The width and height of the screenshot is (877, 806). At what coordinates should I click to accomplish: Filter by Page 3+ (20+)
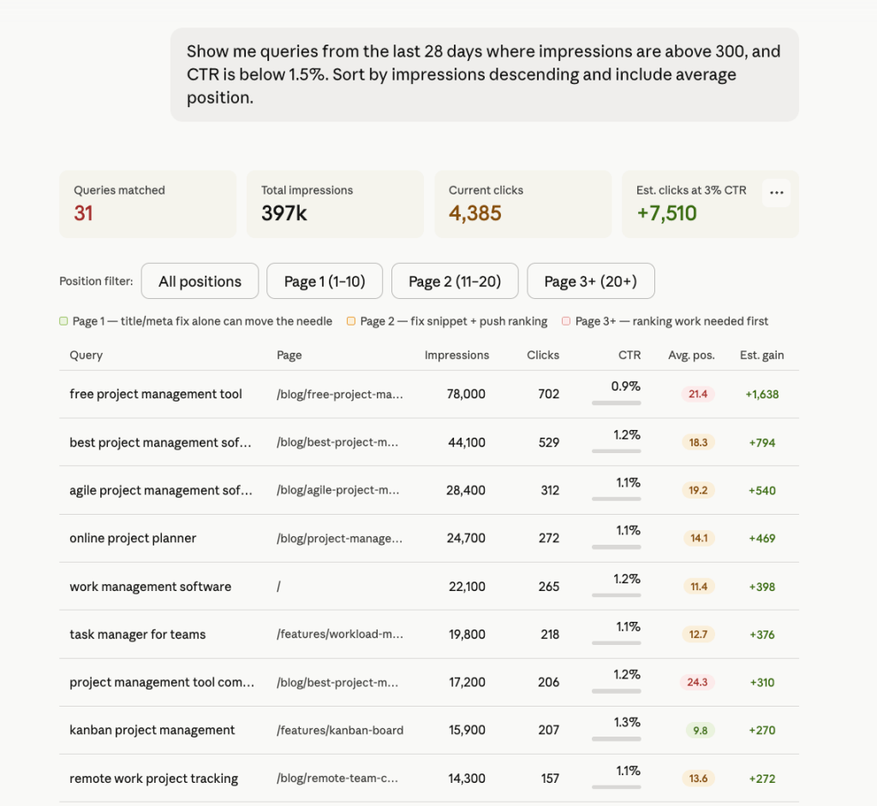[591, 281]
